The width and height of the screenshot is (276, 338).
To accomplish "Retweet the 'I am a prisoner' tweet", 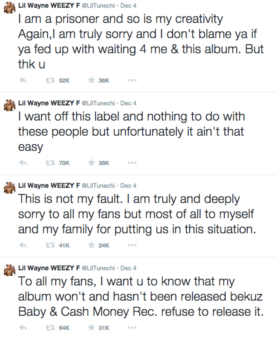I will pos(50,80).
